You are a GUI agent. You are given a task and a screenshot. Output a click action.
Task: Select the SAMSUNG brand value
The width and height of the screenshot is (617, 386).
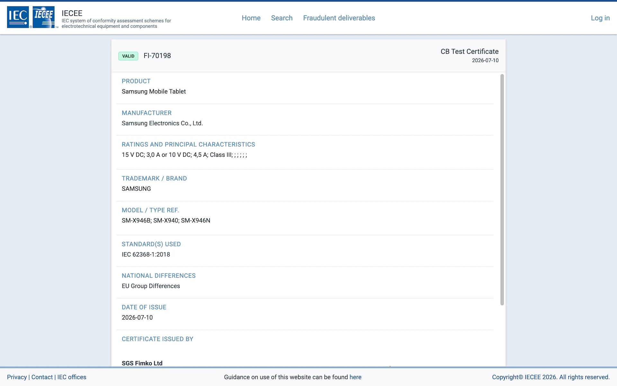(136, 189)
